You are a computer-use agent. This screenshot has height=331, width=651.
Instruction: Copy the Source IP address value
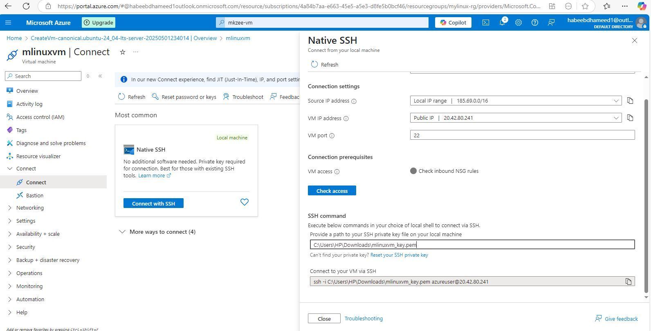coord(630,101)
